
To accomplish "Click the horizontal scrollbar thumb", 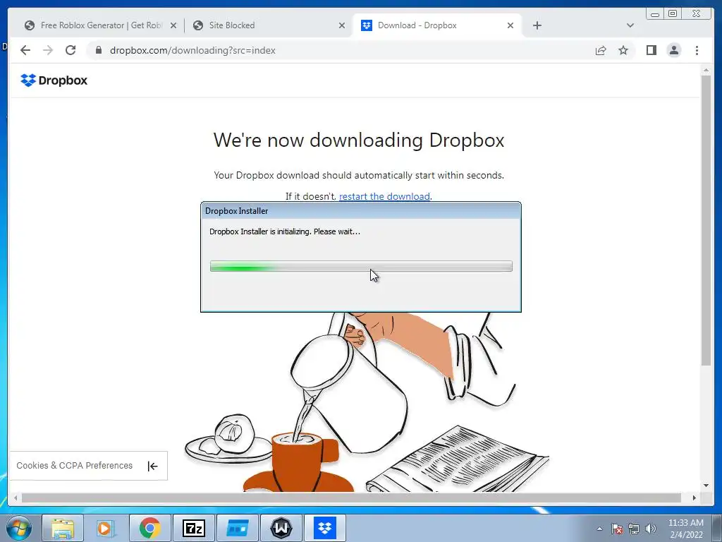I will click(x=351, y=498).
